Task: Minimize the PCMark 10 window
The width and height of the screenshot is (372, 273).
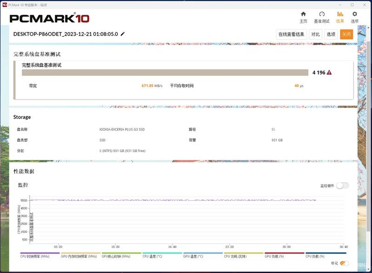Action: tap(340, 5)
